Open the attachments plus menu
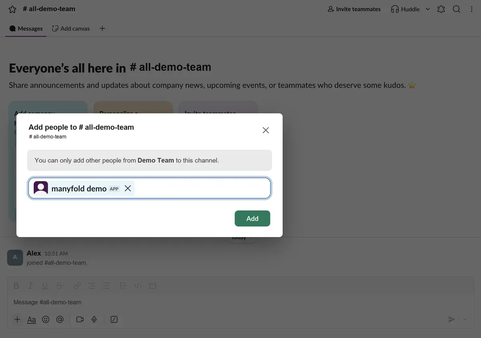The width and height of the screenshot is (481, 338). click(x=17, y=319)
